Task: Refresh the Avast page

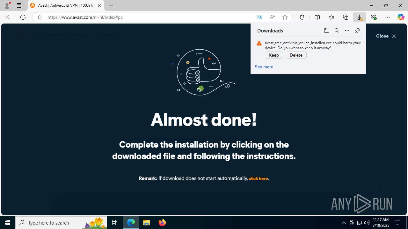Action: [23, 17]
